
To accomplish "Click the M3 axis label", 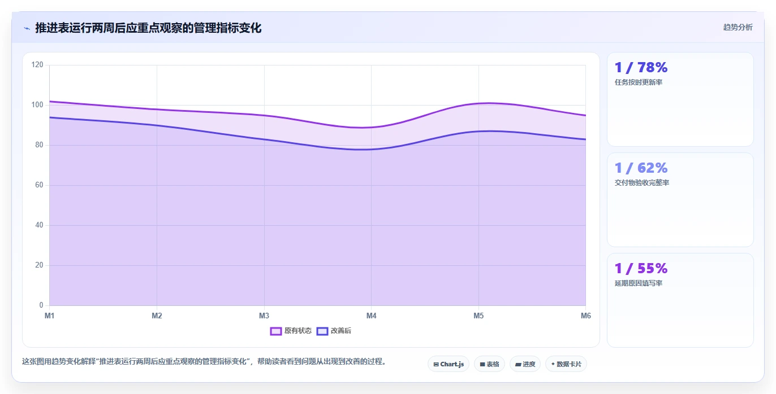I will (264, 316).
